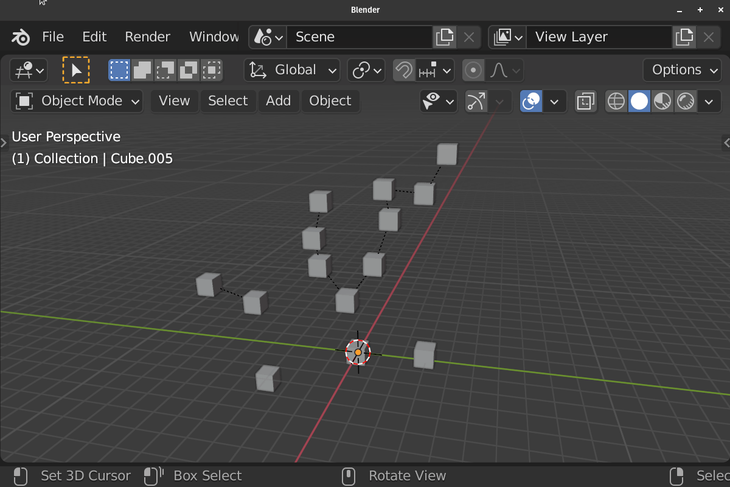The width and height of the screenshot is (730, 487).
Task: Open the gizmo options dropdown arrow
Action: (500, 101)
